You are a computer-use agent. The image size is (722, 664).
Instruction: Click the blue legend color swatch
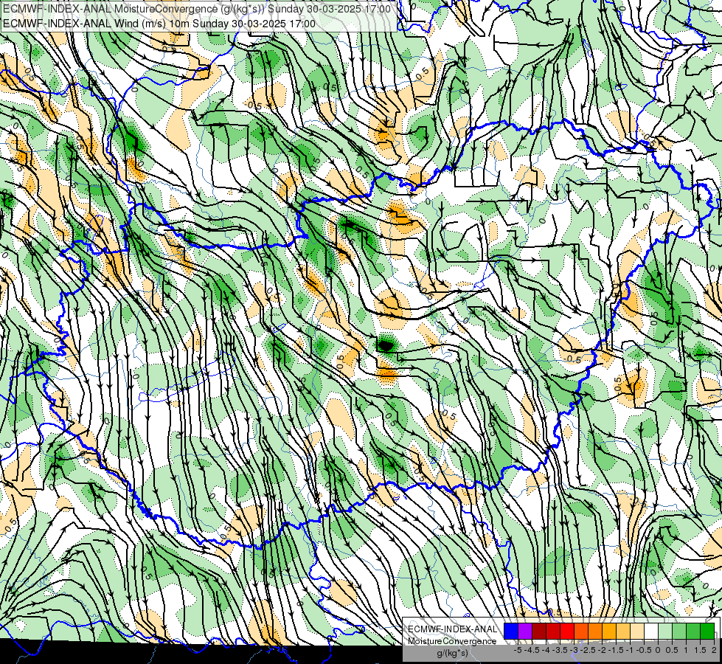point(511,632)
